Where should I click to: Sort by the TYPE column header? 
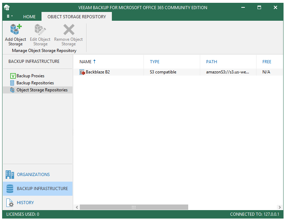click(x=155, y=62)
